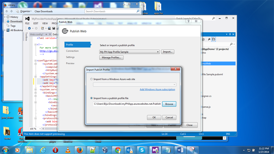Confirm import with the OK button
Image resolution: width=274 pixels, height=154 pixels.
[154, 117]
